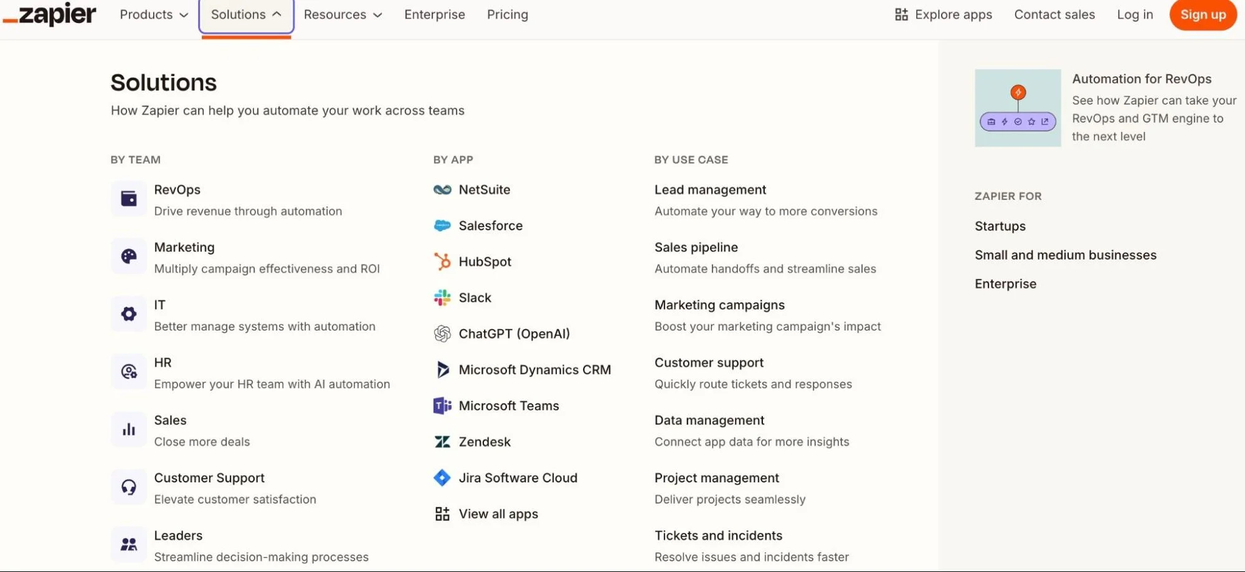Click the Explore apps grid icon

(x=901, y=14)
